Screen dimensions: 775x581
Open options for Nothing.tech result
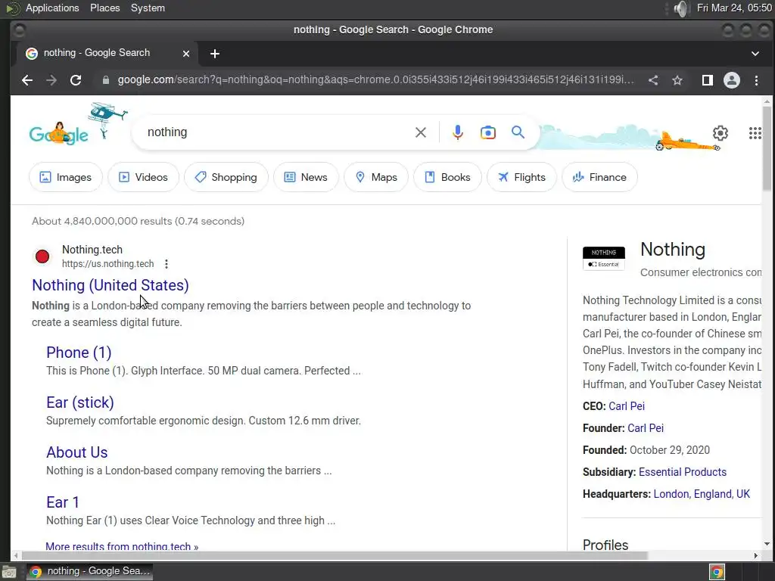(167, 264)
